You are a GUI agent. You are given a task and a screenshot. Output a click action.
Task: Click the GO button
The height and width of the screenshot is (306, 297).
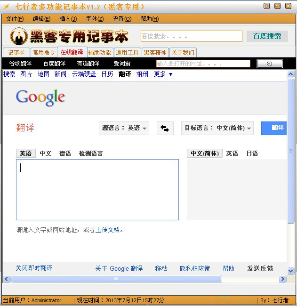click(270, 64)
